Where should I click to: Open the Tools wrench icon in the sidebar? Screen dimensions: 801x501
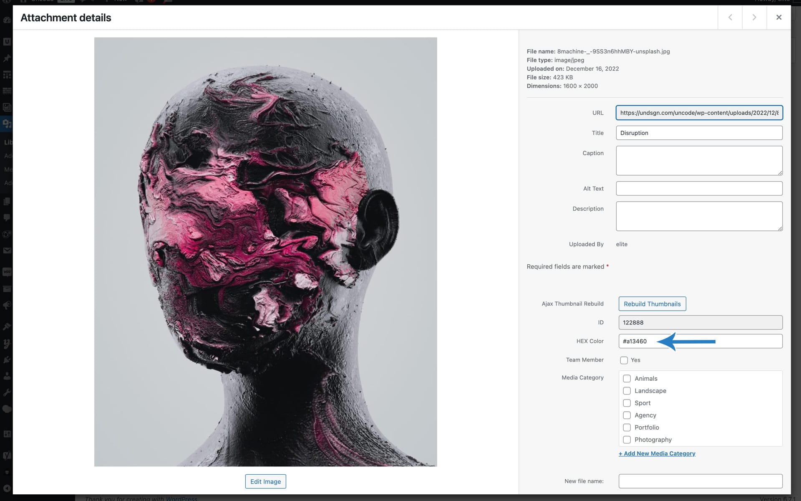click(x=7, y=392)
